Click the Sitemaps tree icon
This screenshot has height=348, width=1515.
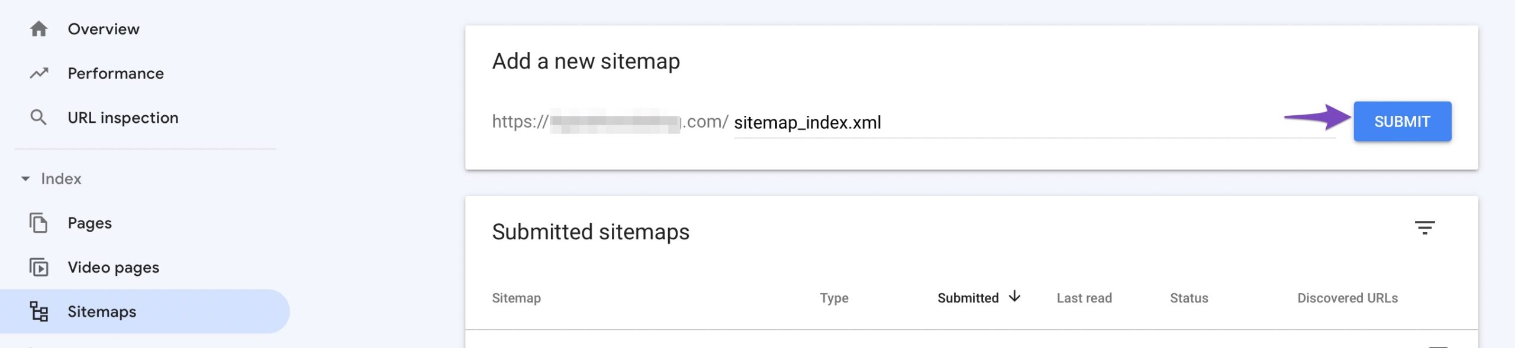(x=39, y=311)
